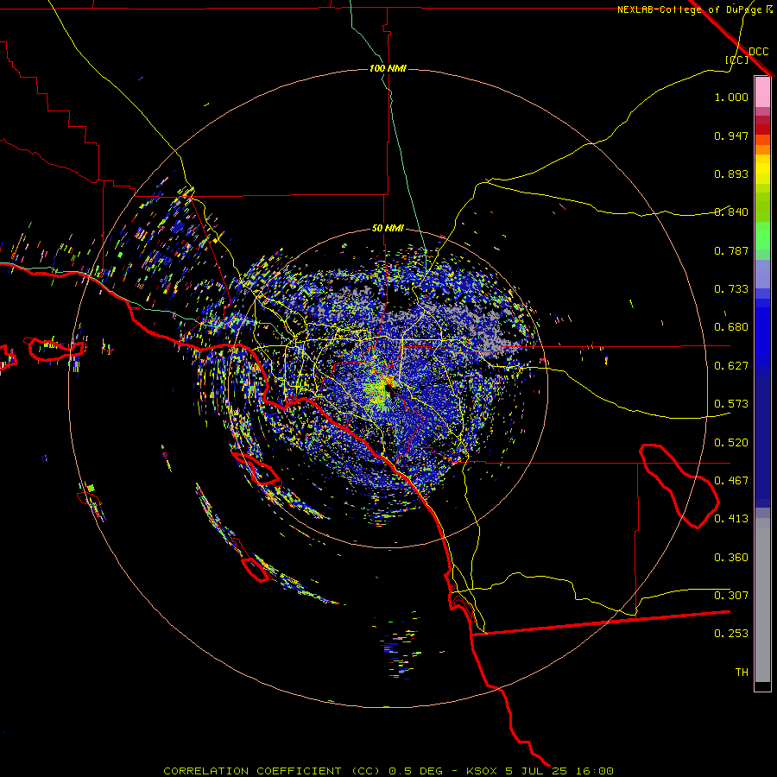Click the 0.253 scale value
777x777 pixels.
(x=731, y=634)
